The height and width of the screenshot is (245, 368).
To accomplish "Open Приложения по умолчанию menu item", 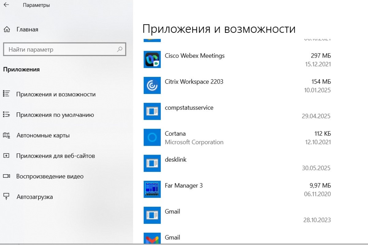I will (55, 115).
